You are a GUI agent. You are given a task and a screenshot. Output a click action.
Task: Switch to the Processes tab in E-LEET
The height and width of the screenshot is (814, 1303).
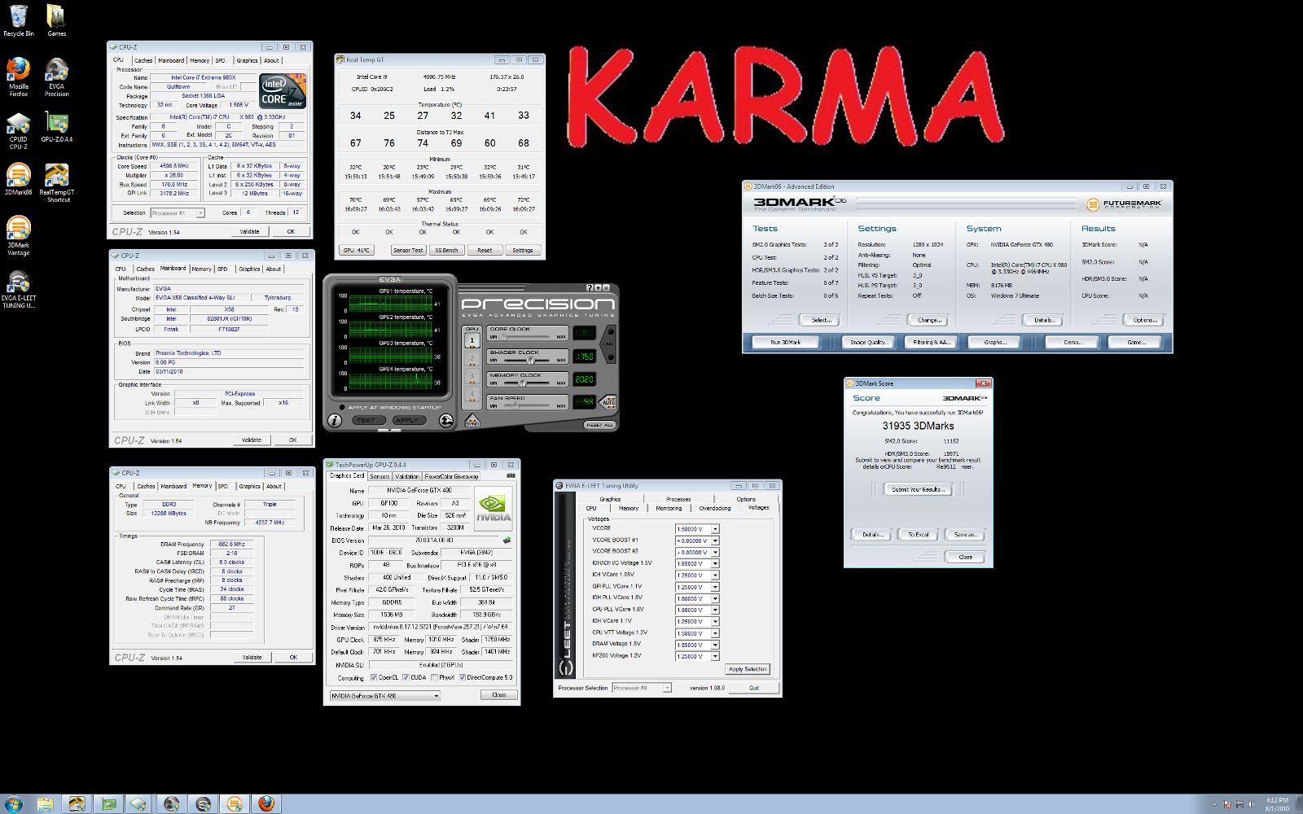click(x=678, y=499)
